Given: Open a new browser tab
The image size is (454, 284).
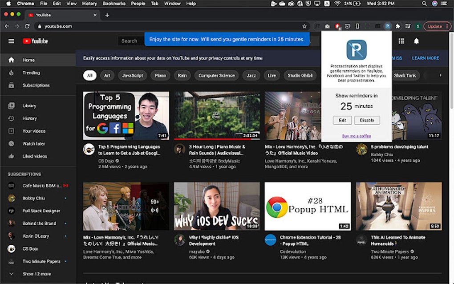Looking at the screenshot, I should point(107,15).
